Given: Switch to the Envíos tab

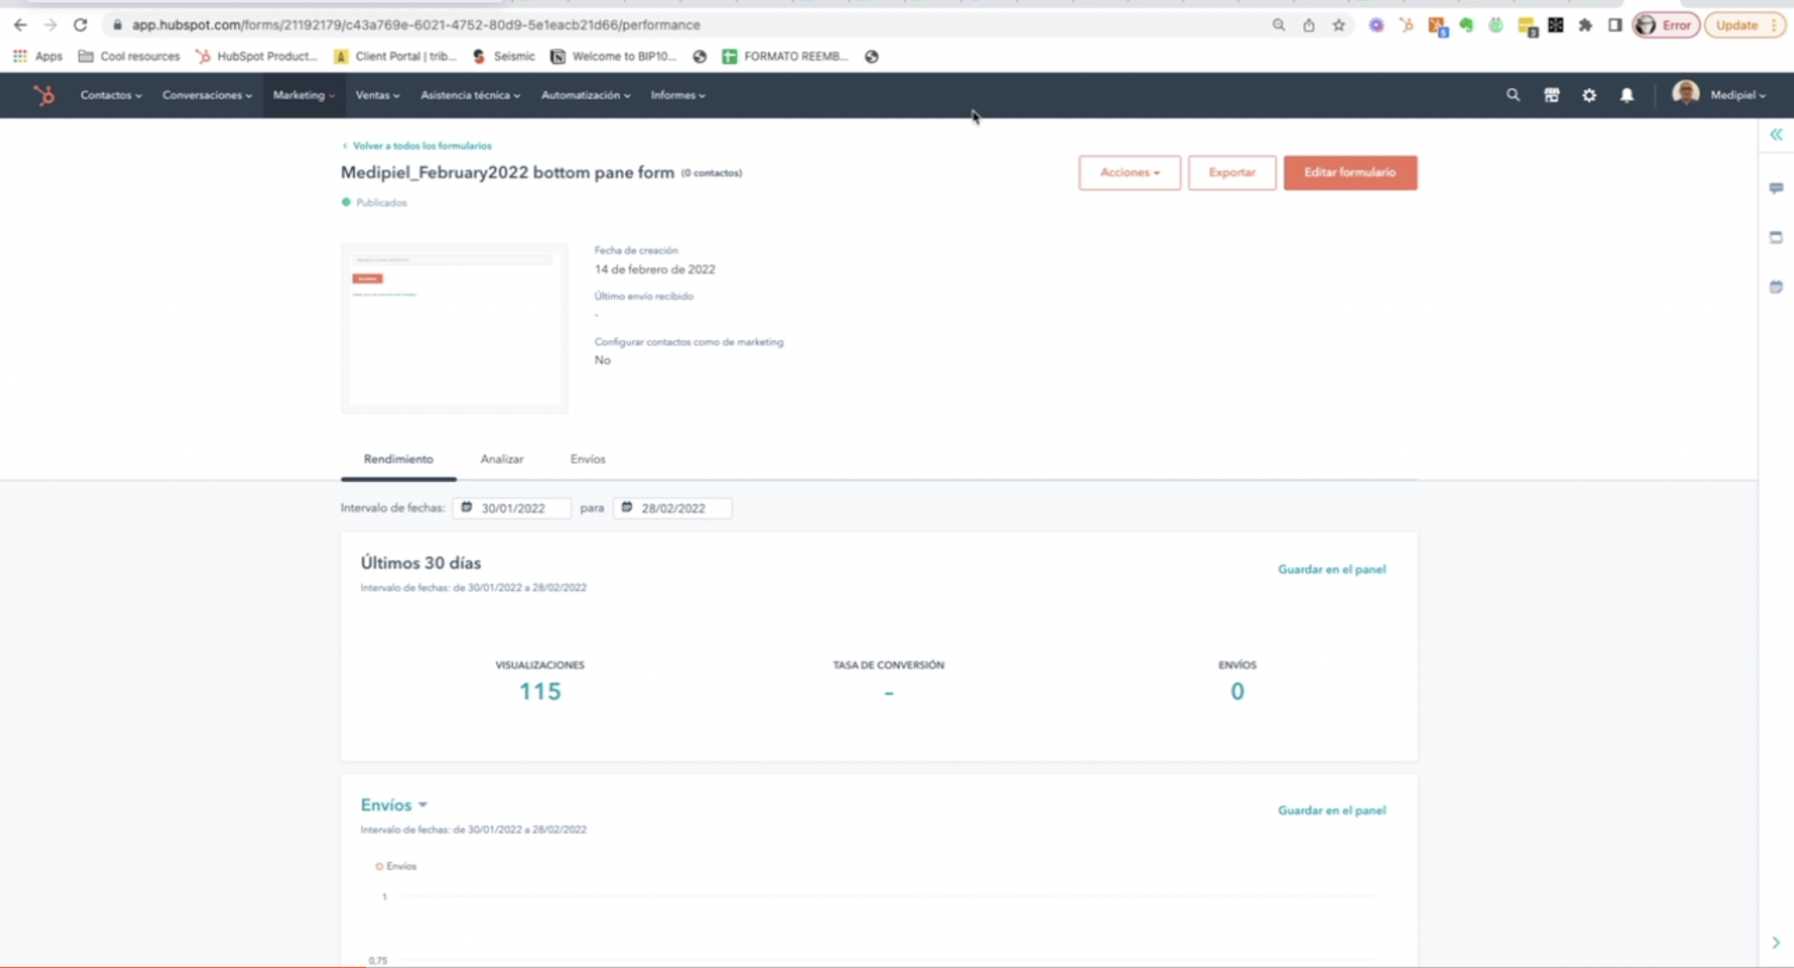Looking at the screenshot, I should (587, 459).
